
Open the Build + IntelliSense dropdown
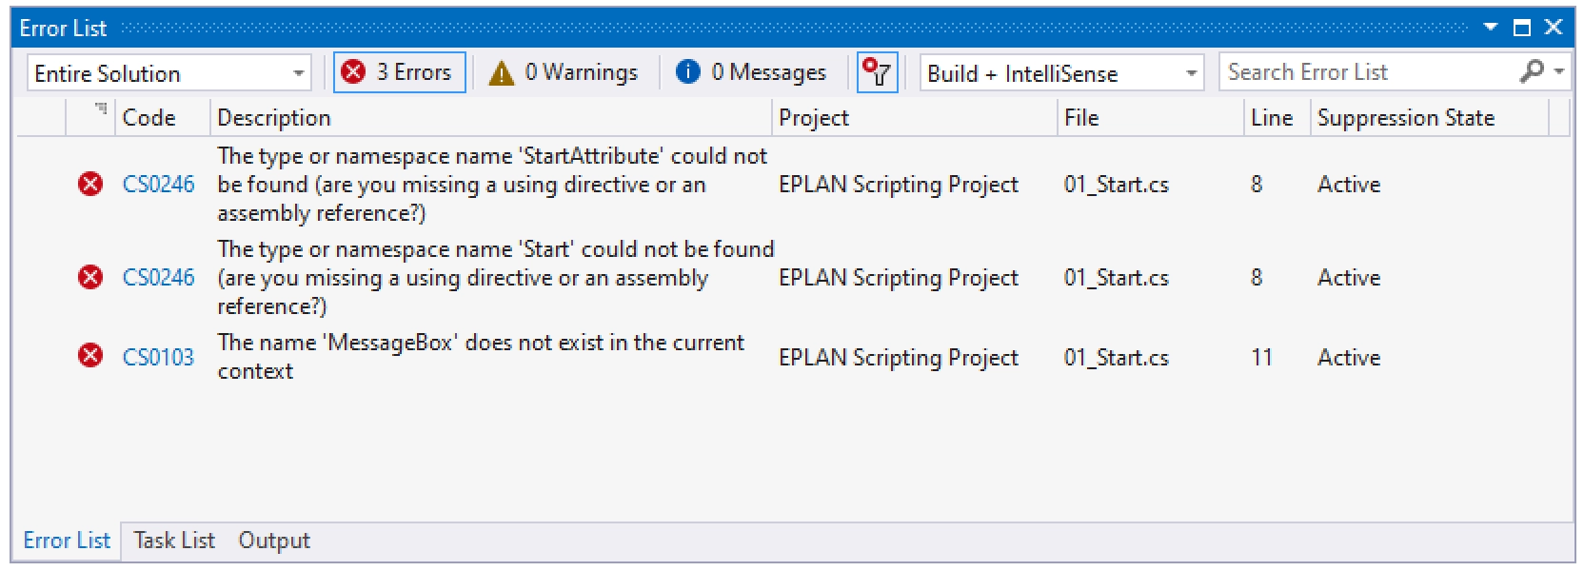[x=1061, y=73]
